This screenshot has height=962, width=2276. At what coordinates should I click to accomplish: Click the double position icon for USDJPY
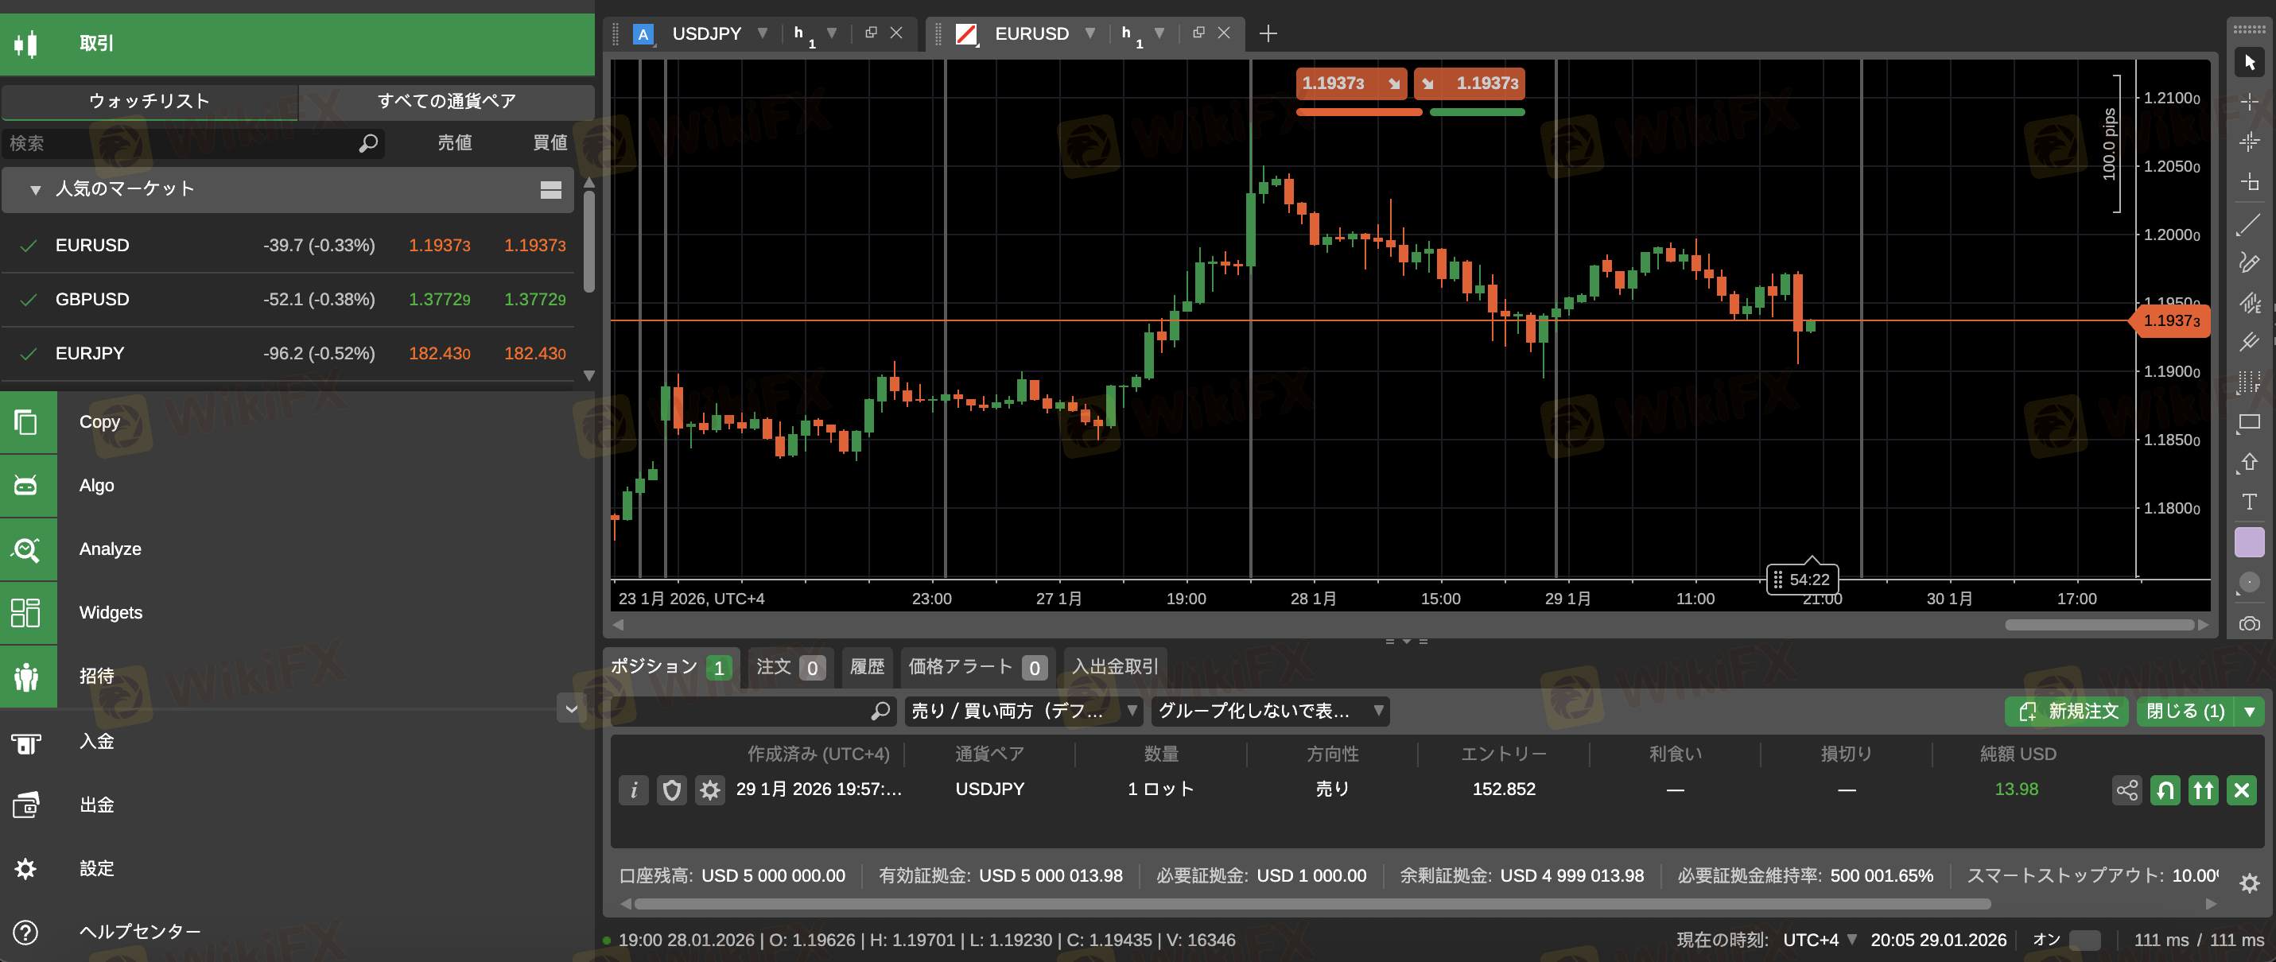coord(2204,789)
